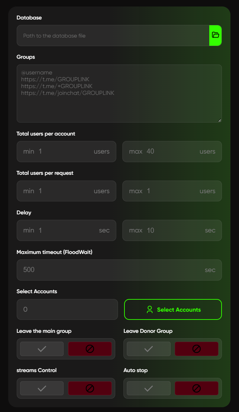Click the folder icon to browse for database file
Screen dimensions: 239x412
tap(215, 35)
